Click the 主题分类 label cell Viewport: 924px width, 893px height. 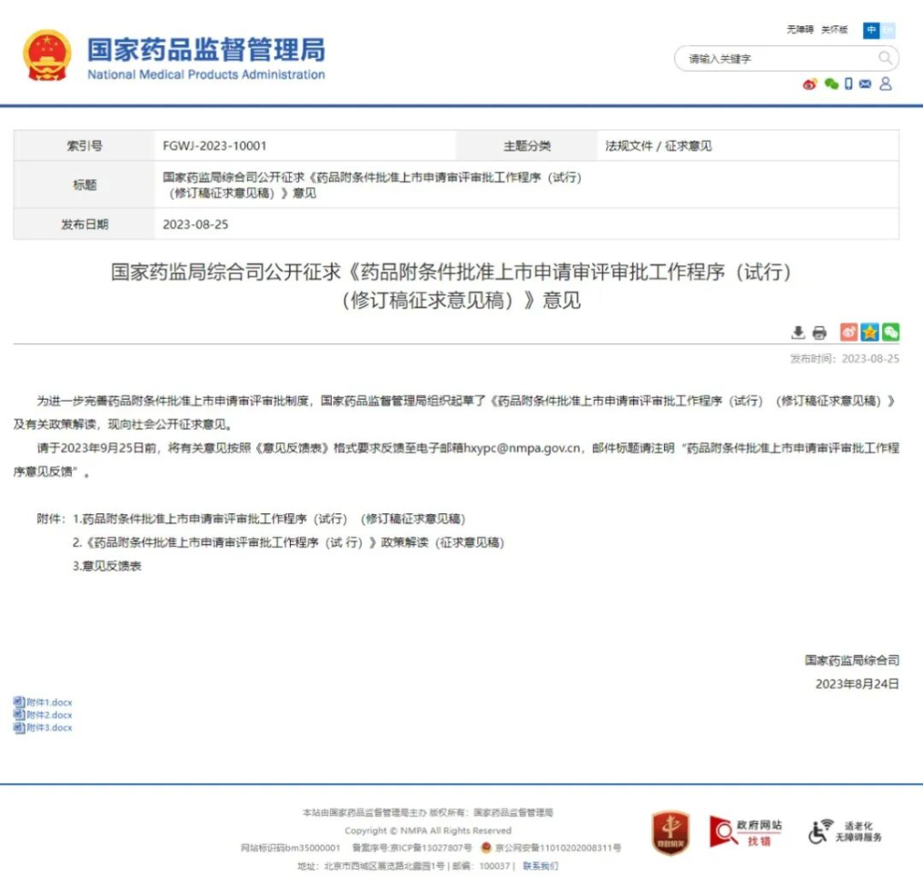click(527, 145)
